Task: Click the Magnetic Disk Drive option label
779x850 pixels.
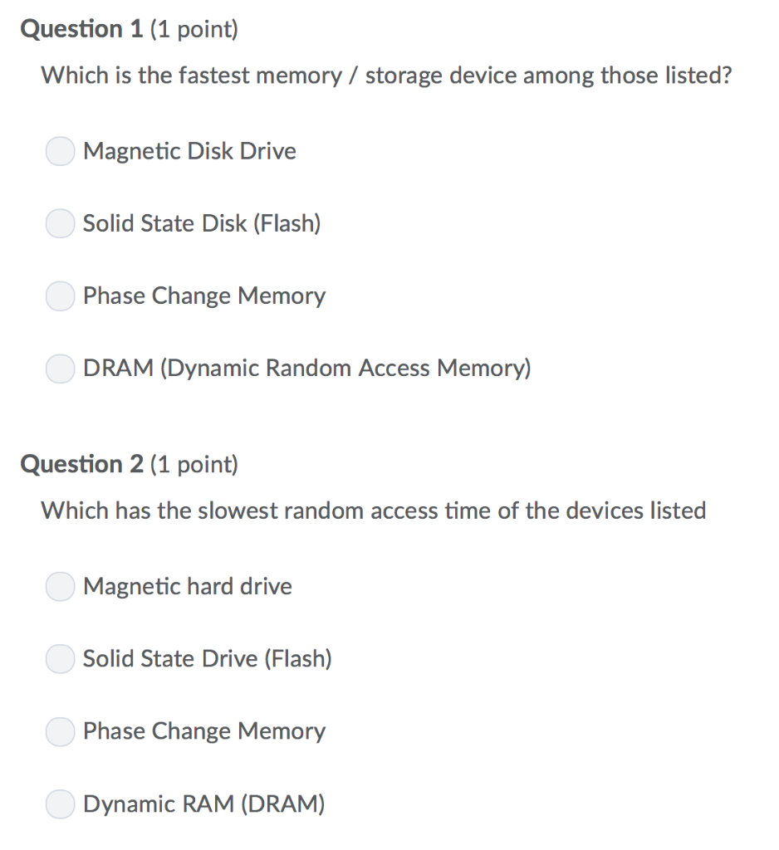Action: [189, 151]
